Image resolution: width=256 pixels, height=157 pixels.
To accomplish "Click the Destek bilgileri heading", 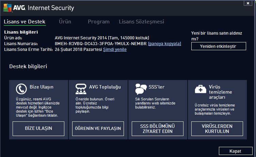I will click(28, 66).
